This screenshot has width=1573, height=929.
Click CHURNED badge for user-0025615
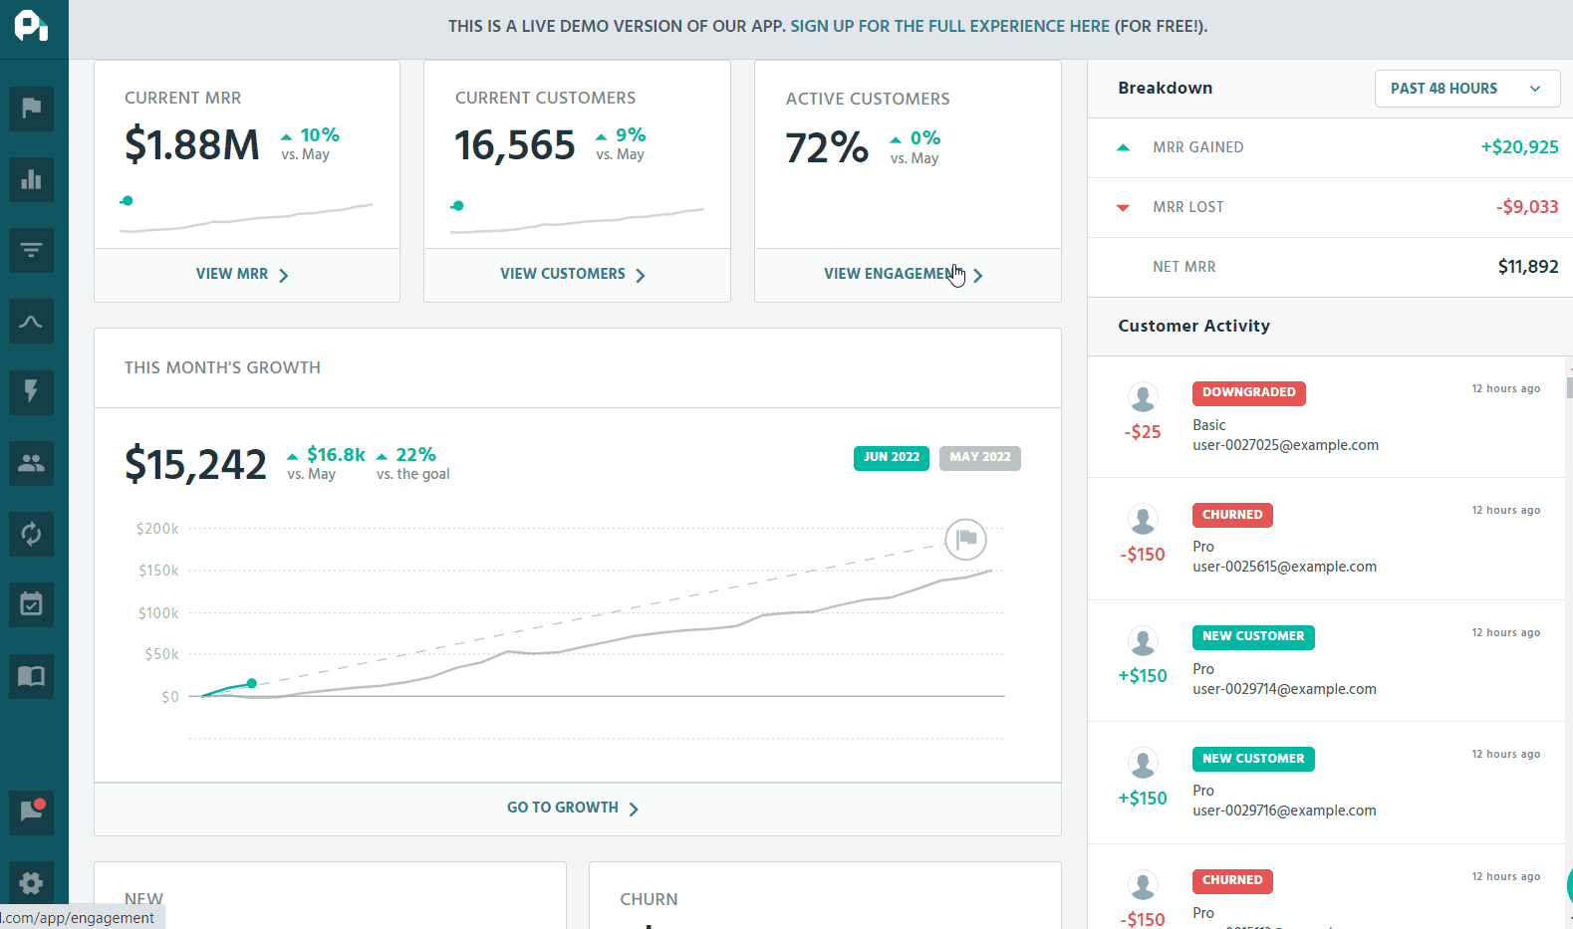click(x=1232, y=515)
